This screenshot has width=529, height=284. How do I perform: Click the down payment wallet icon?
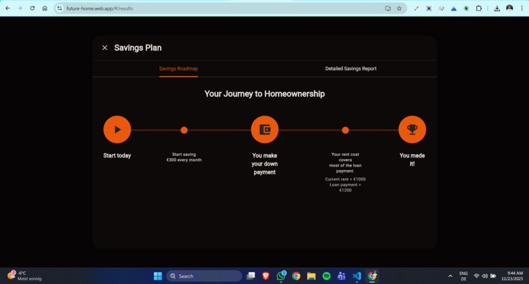[x=265, y=129]
